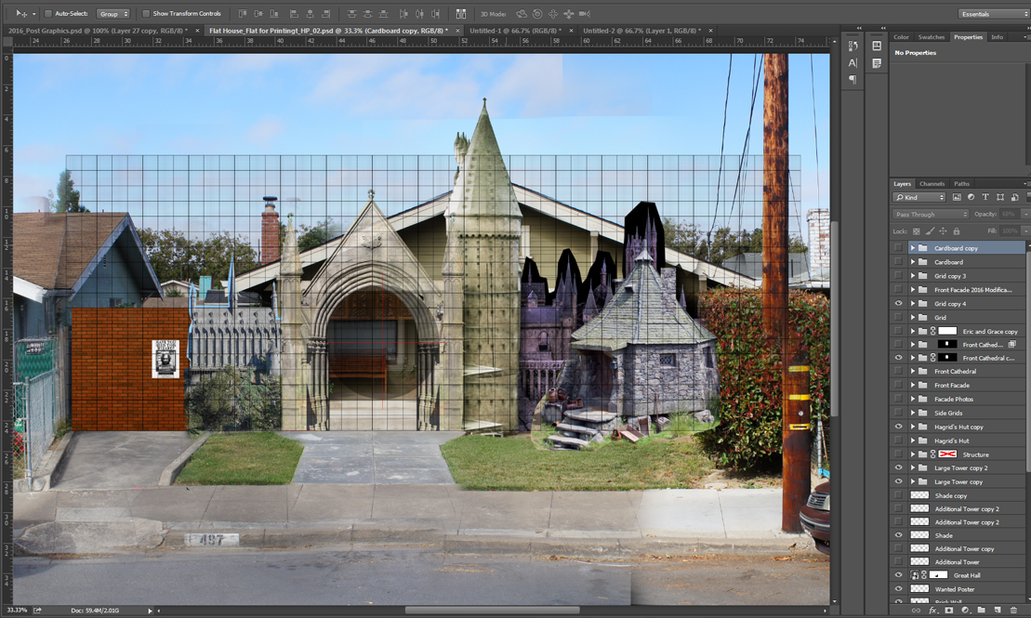Click the Lock position icon
Image resolution: width=1031 pixels, height=618 pixels.
point(943,230)
